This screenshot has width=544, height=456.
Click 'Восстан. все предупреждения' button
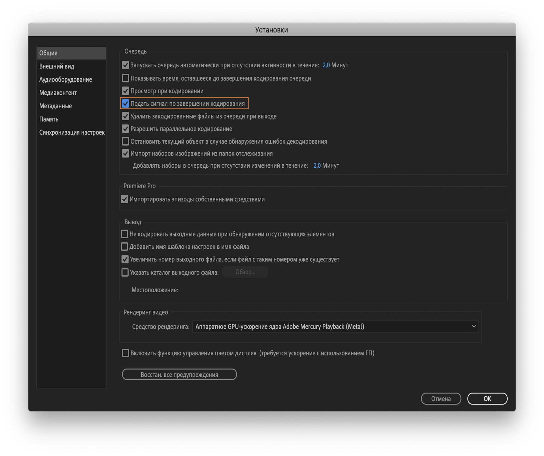coord(179,374)
